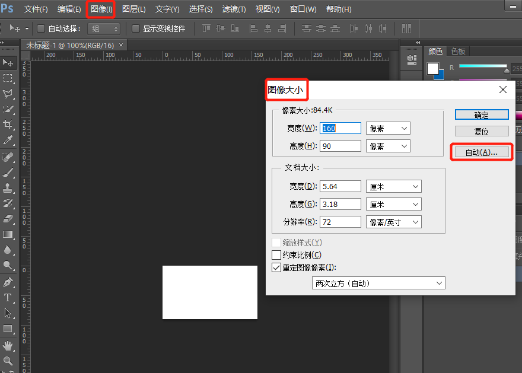Open the 滤镜(T) menu
The image size is (522, 373).
[x=234, y=9]
